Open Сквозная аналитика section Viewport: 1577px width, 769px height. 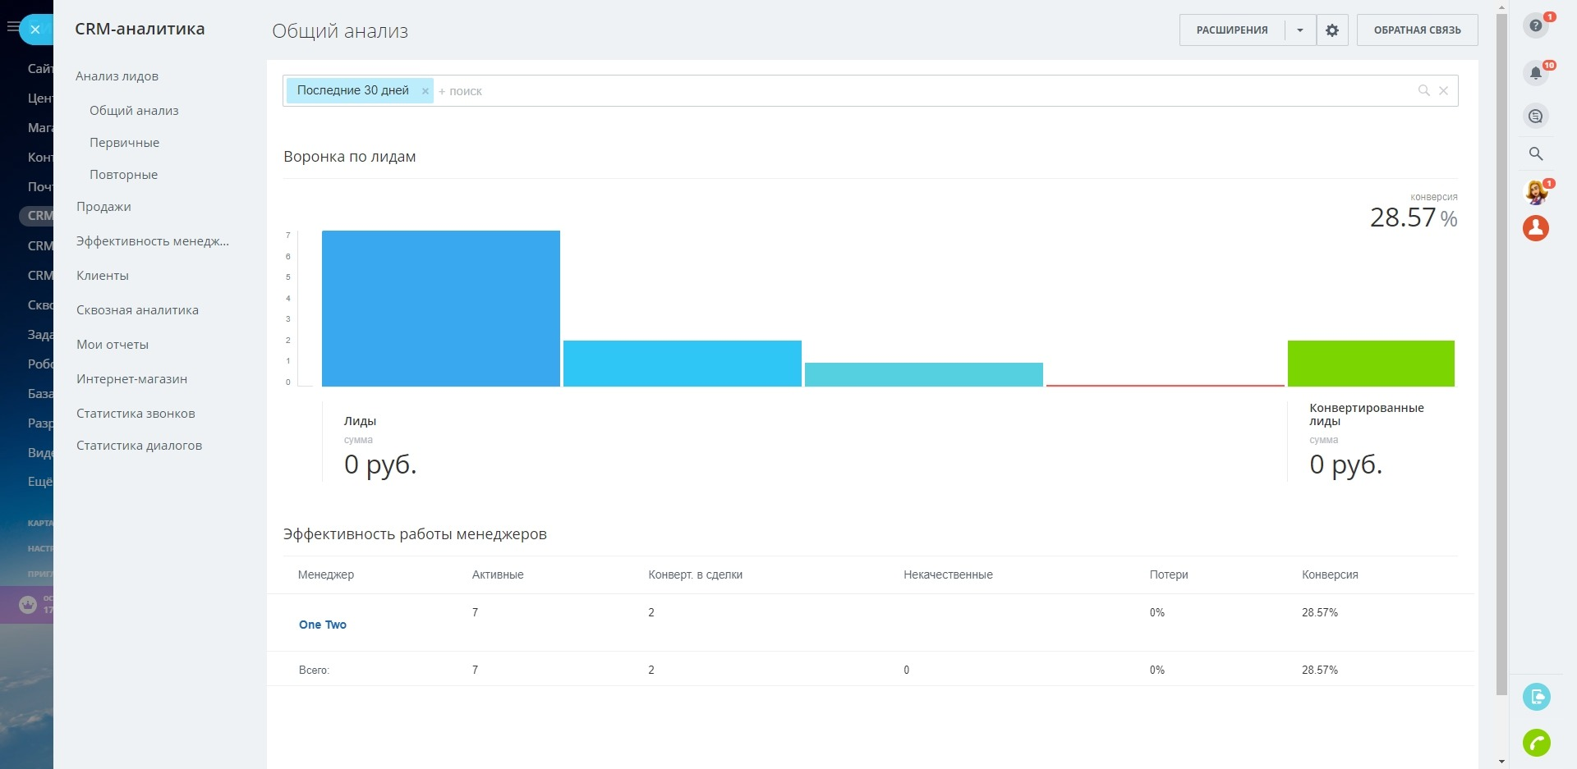(x=137, y=310)
